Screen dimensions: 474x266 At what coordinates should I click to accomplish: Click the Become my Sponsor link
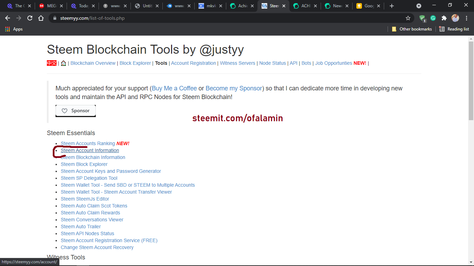(x=234, y=88)
